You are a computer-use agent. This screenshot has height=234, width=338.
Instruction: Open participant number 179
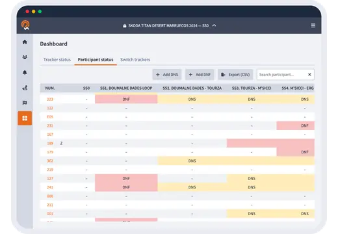point(50,152)
